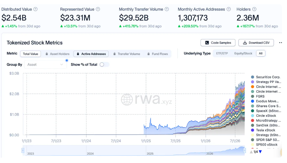Select the locked Fund Flows metric
Viewport: 287px width, 163px height.
[158, 54]
